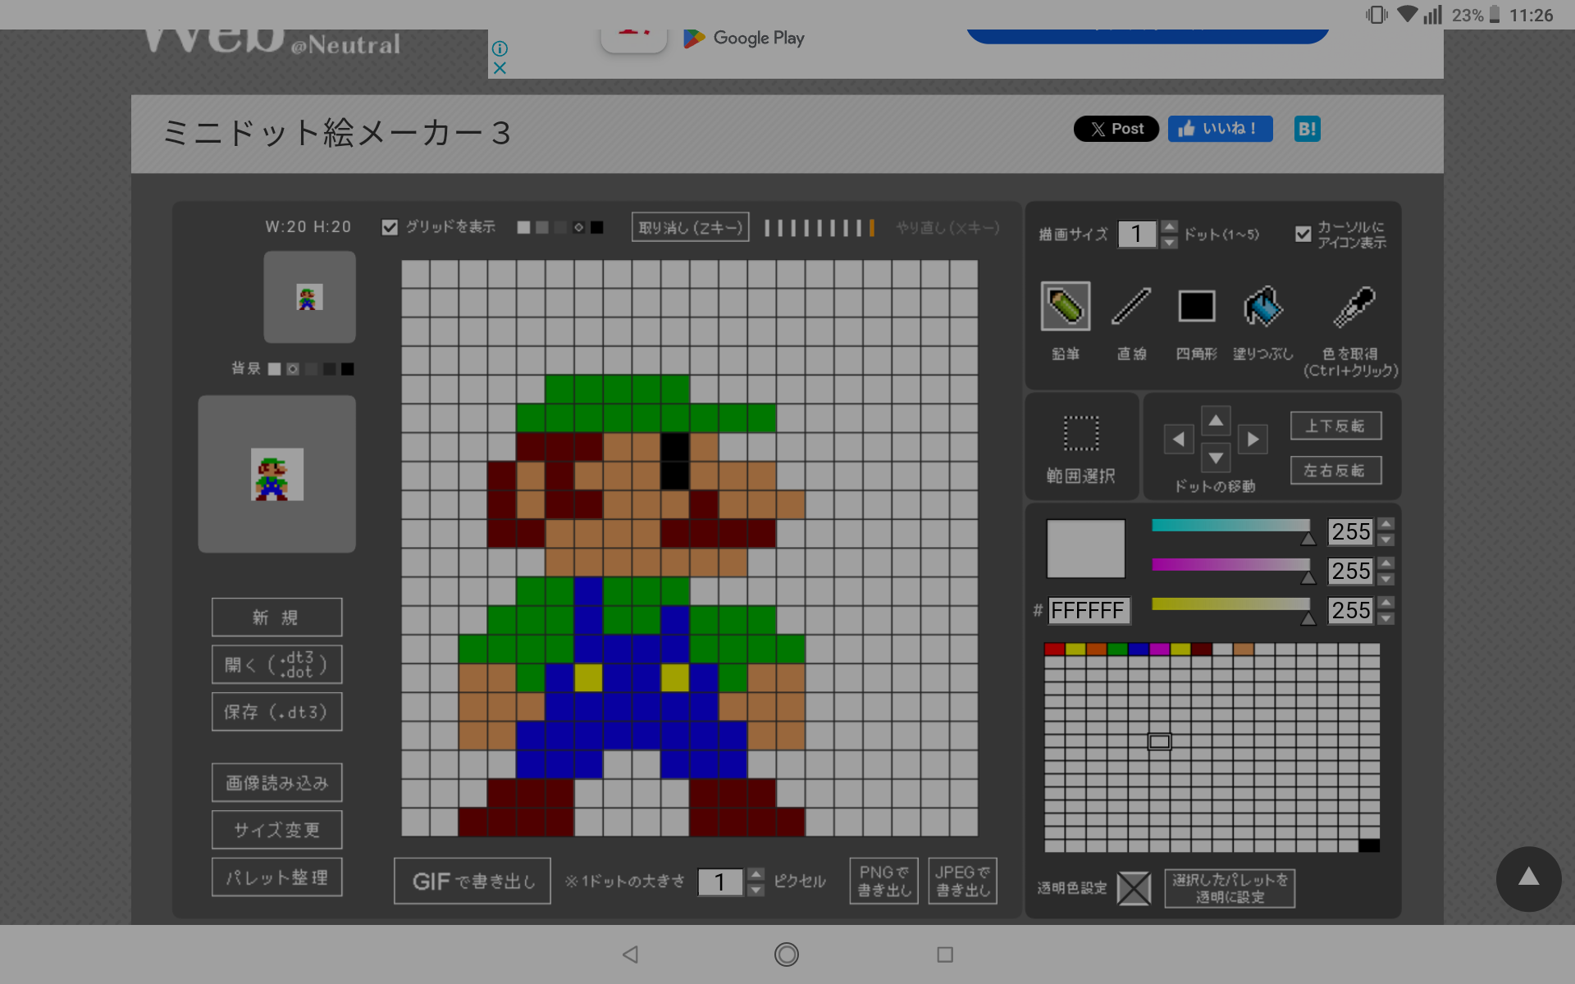Toggle the grid display checkbox

(390, 227)
